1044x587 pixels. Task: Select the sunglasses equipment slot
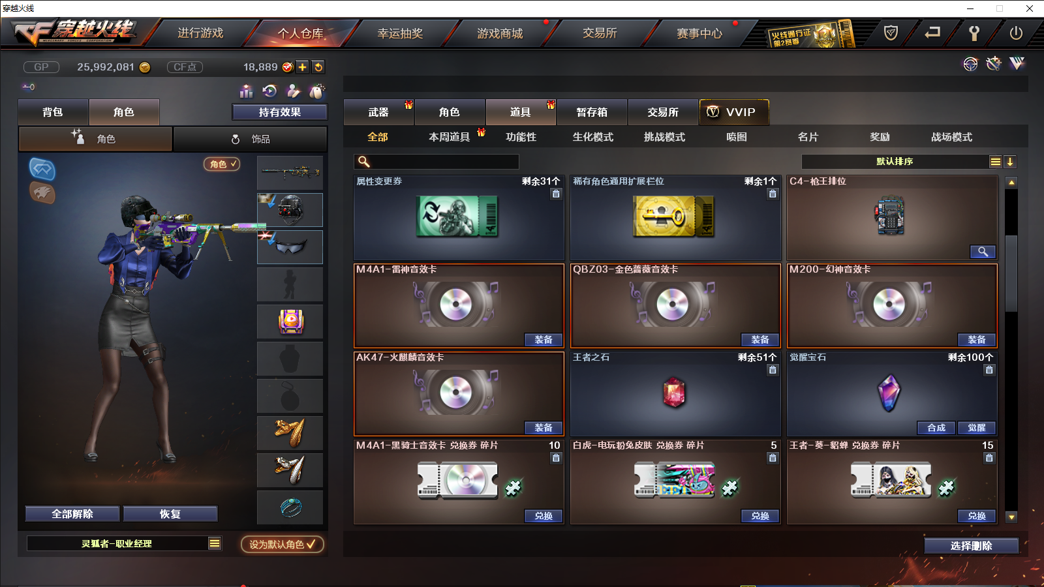click(x=290, y=247)
